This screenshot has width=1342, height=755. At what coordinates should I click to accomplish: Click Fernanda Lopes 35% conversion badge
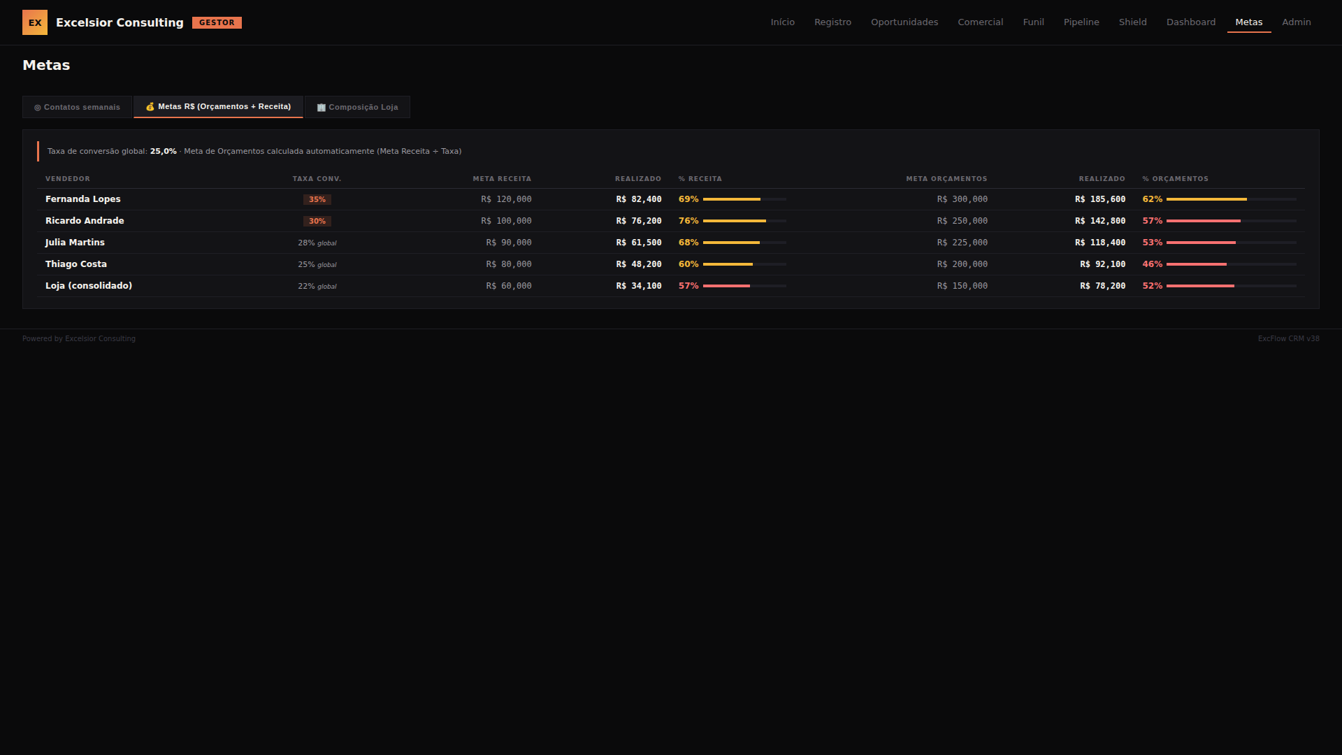pyautogui.click(x=317, y=199)
